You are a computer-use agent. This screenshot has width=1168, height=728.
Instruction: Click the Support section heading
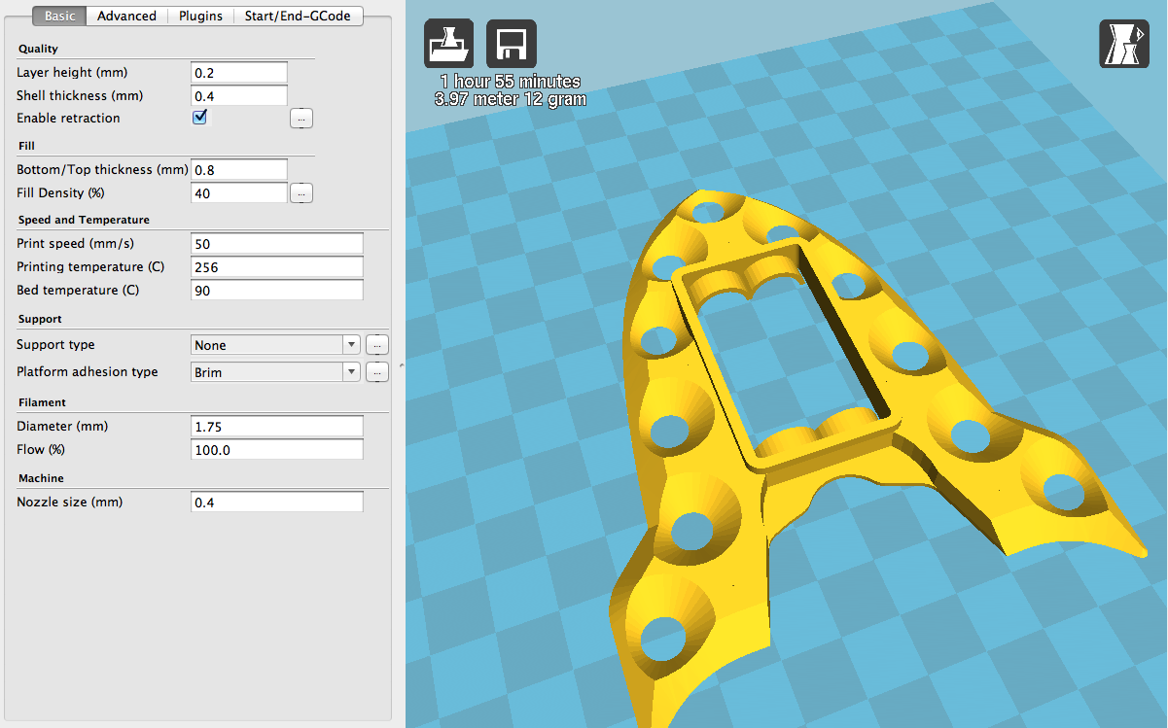40,319
